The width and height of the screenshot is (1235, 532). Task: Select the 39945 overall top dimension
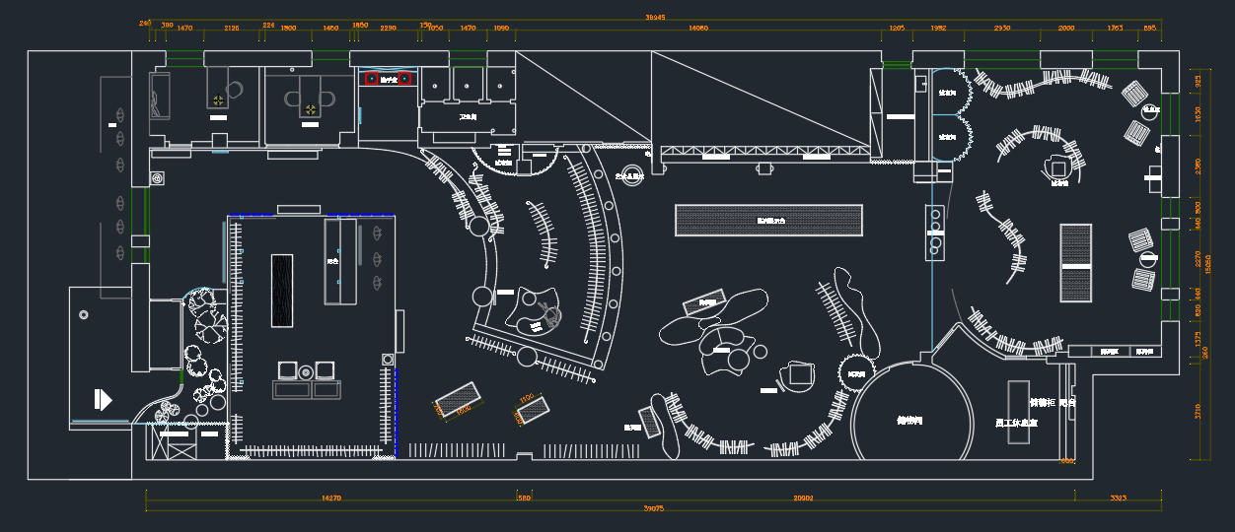(655, 17)
